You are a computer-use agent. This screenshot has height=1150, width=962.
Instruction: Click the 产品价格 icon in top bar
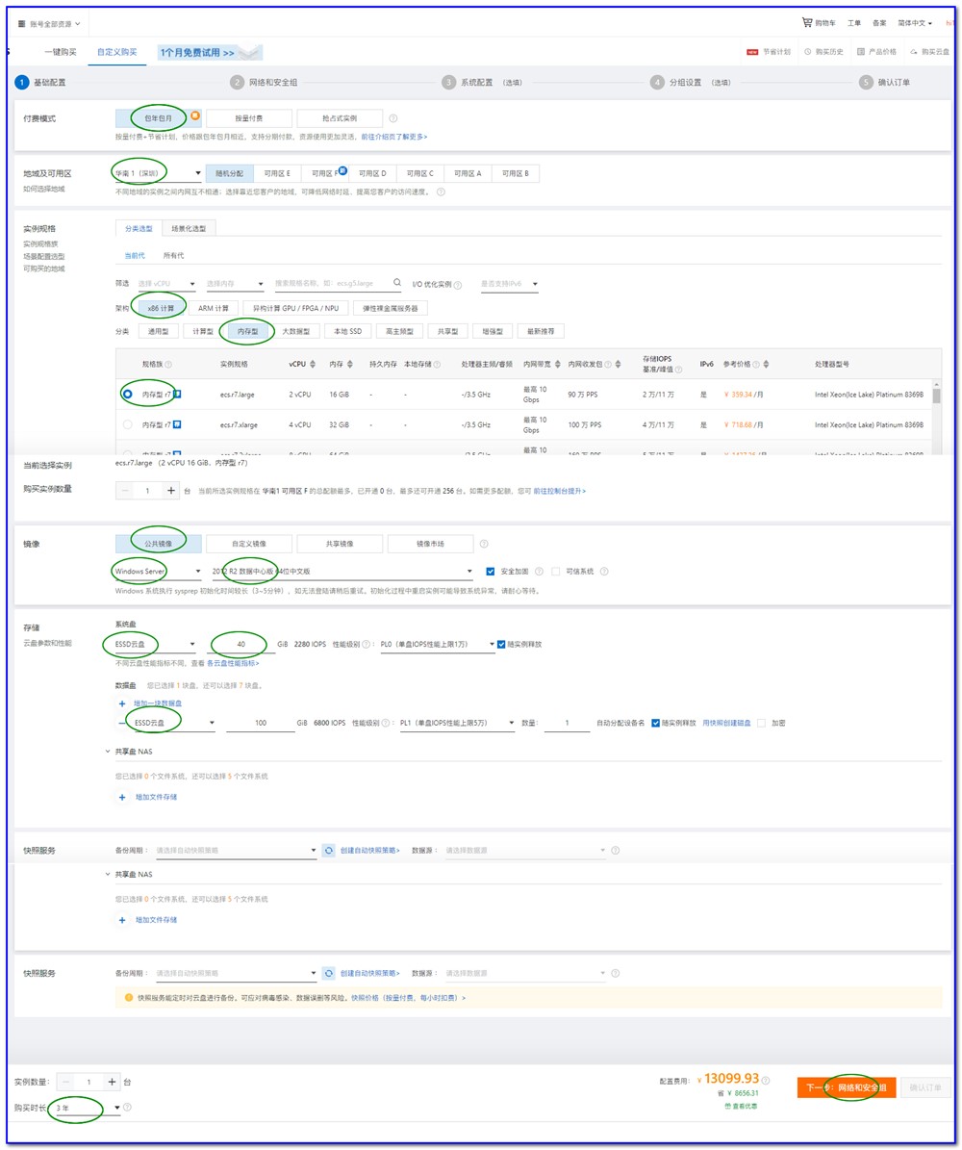tap(860, 52)
